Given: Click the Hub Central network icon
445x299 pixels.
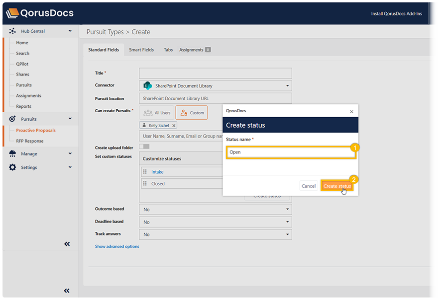Looking at the screenshot, I should click(12, 31).
